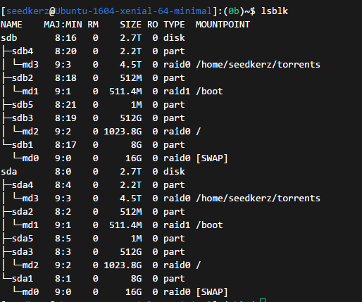
Task: Click the 2.2T size in the sdb4 row
Action: [x=131, y=51]
